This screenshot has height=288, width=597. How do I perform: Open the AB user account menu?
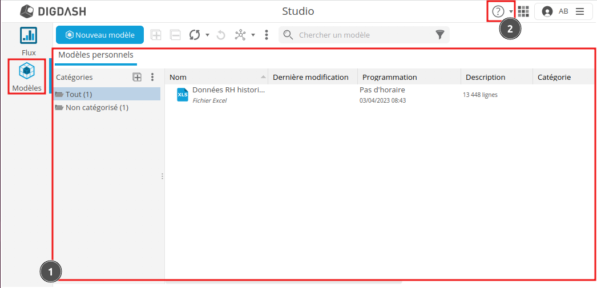563,11
